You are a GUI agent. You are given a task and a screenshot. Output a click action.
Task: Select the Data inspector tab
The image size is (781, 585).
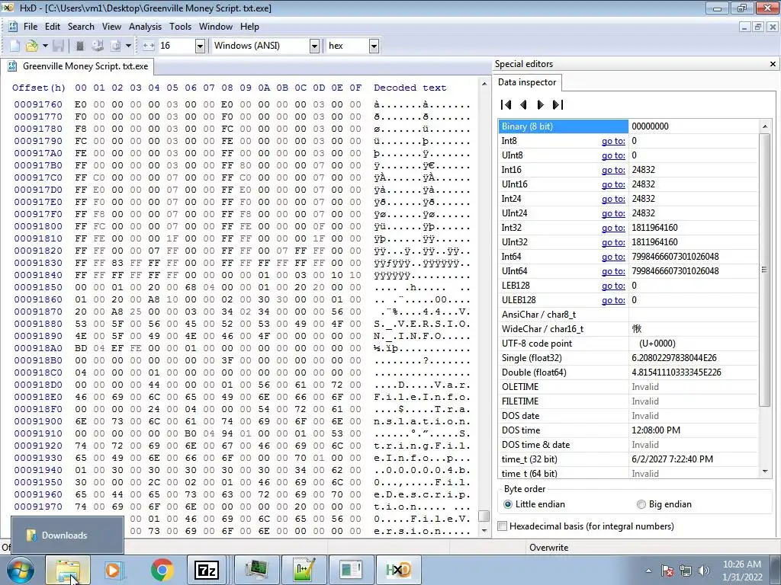tap(527, 82)
